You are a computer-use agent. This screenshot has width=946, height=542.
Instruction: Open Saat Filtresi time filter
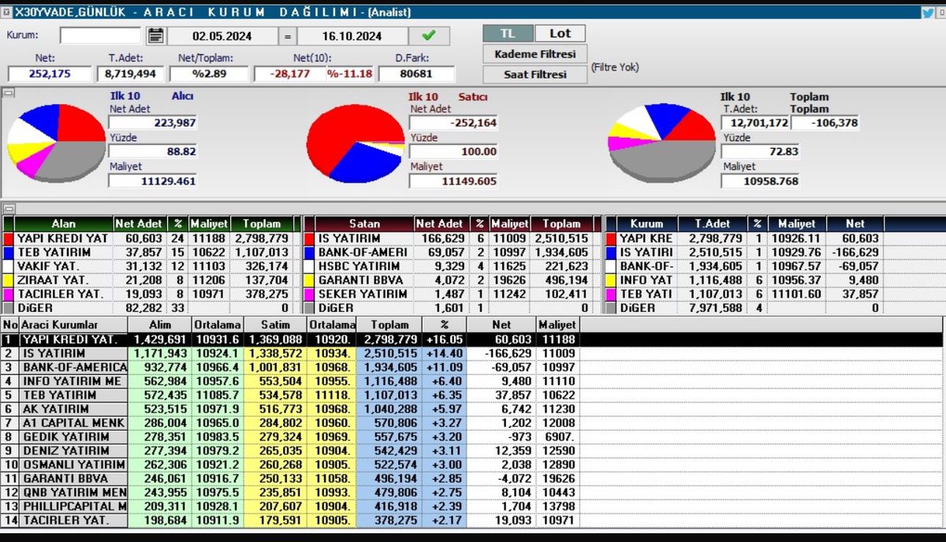tap(535, 75)
